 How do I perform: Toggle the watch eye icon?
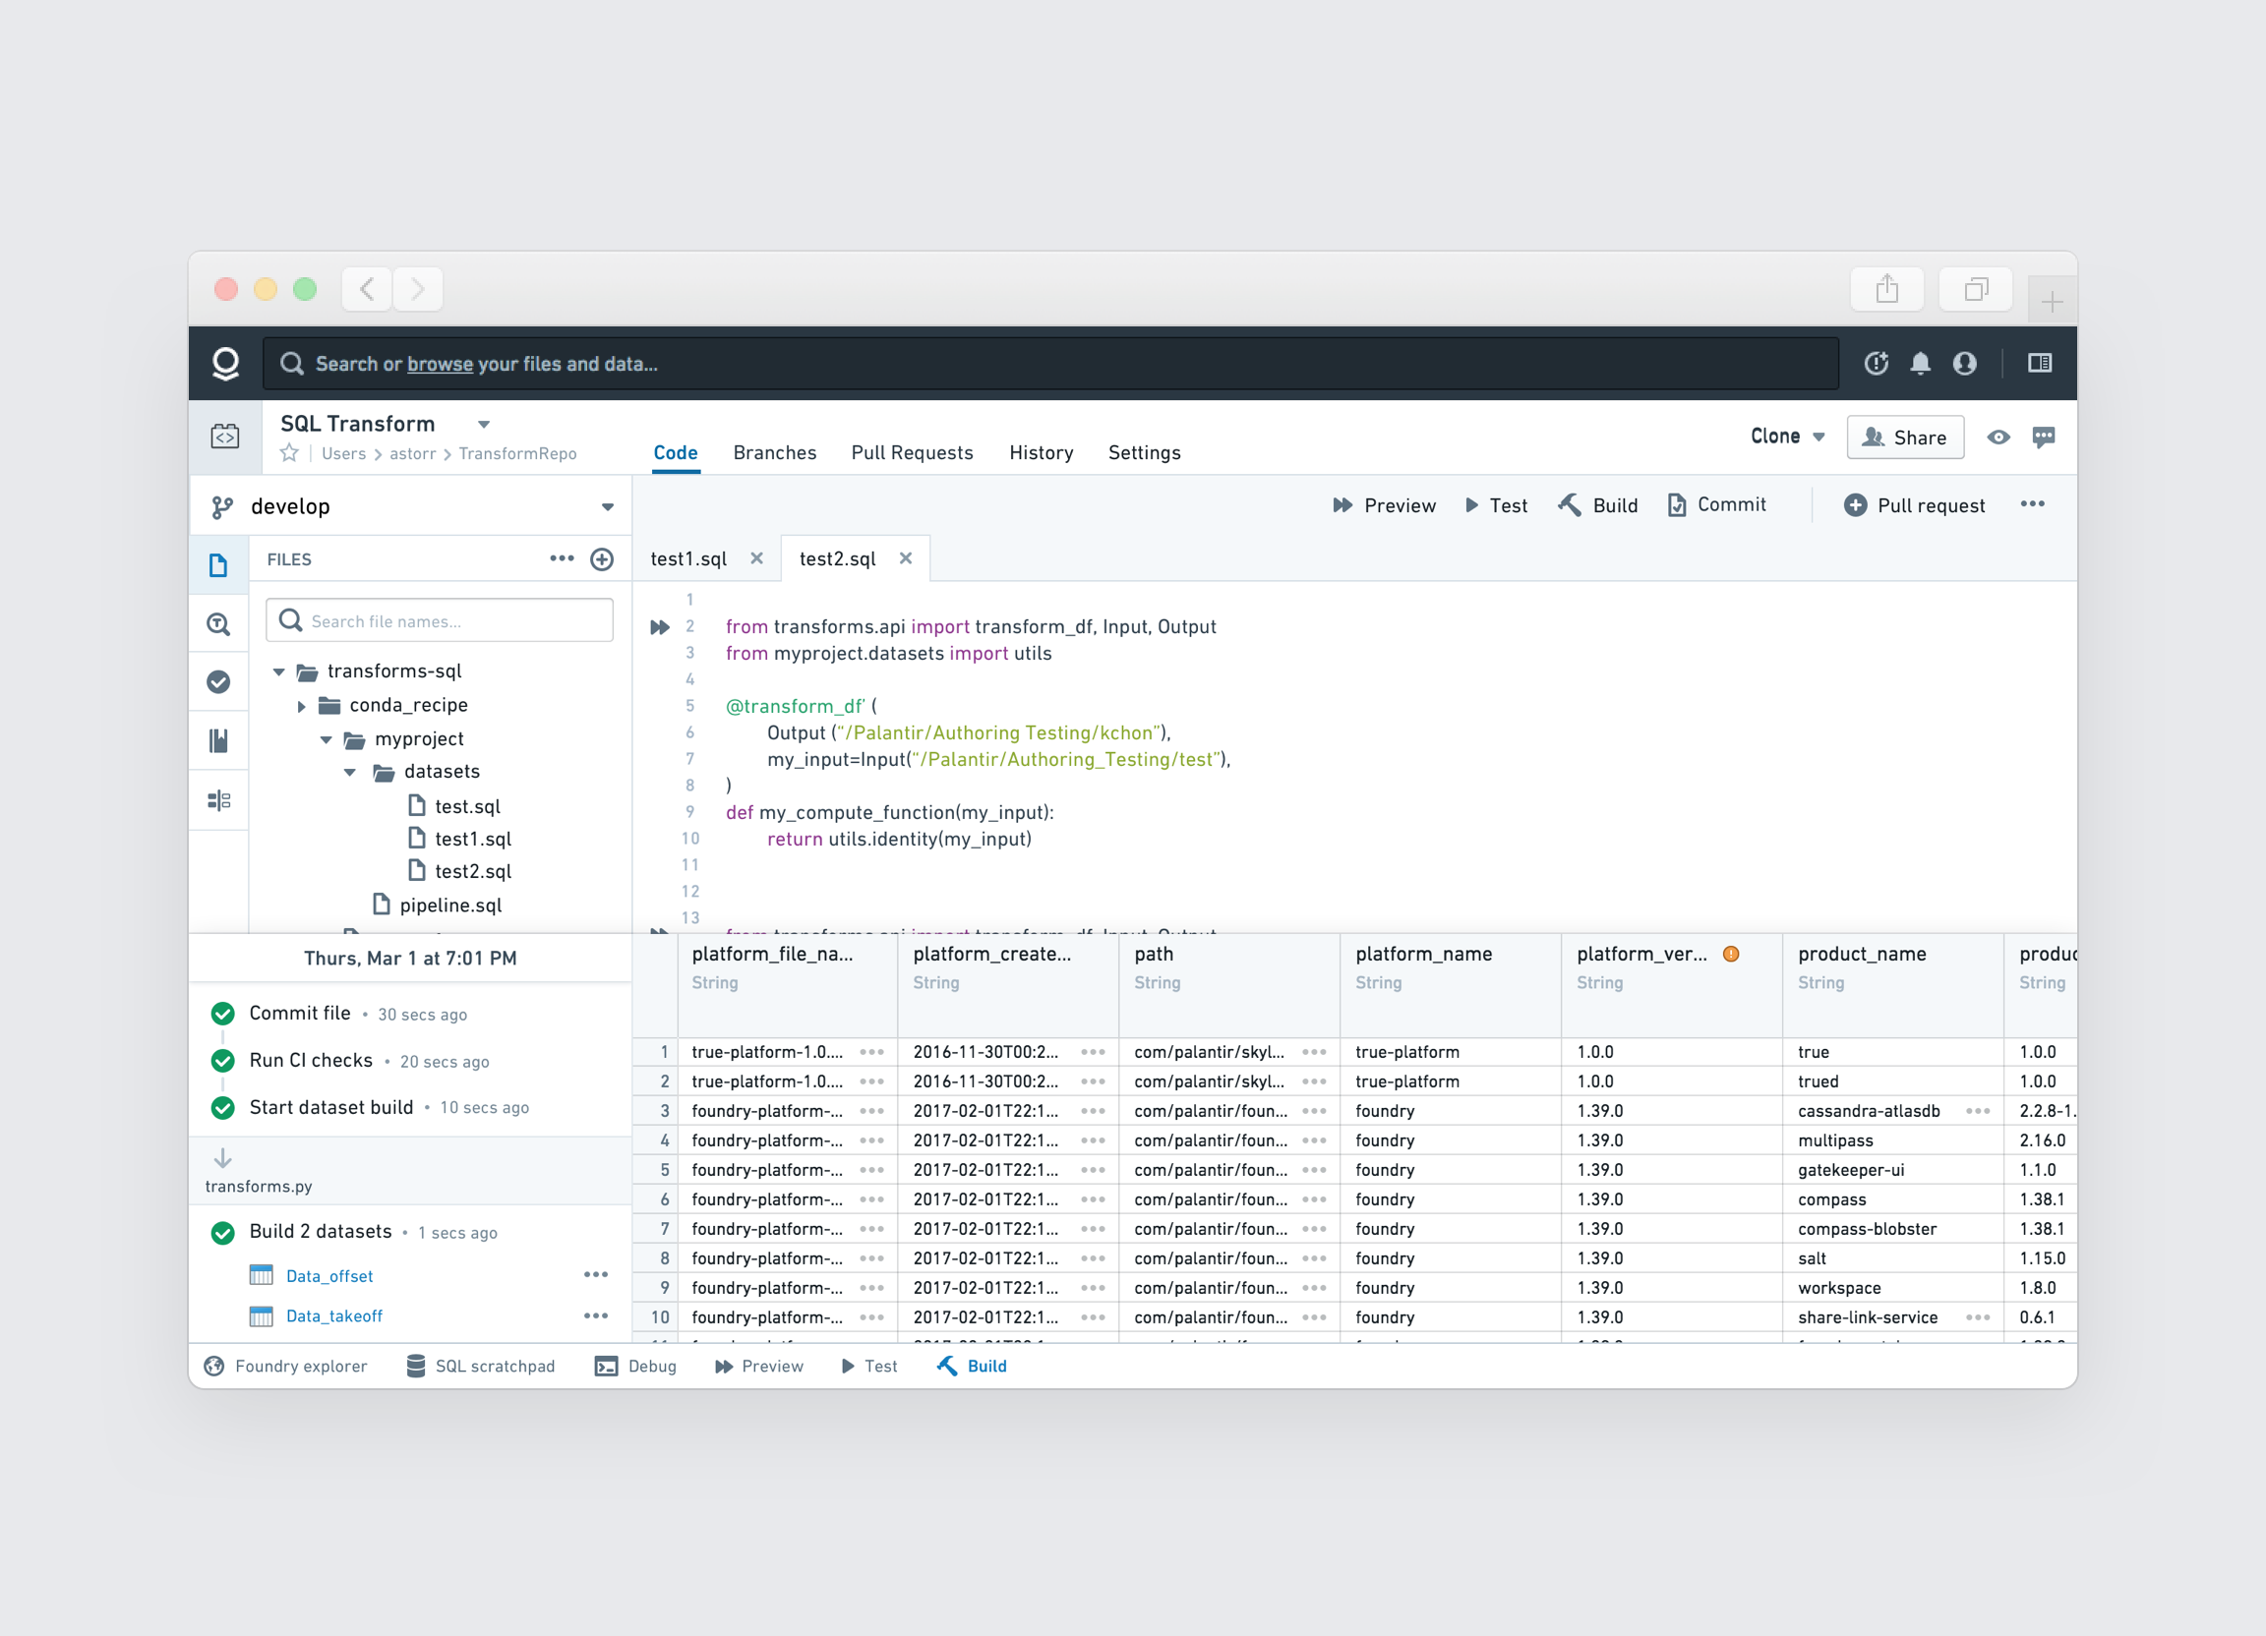pos(1998,438)
